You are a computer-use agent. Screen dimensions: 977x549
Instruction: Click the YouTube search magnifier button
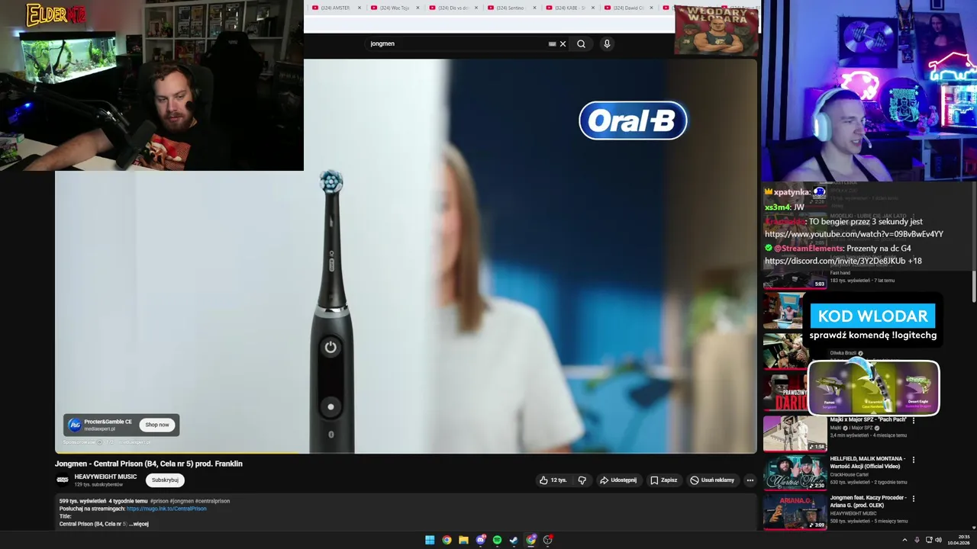tap(581, 43)
